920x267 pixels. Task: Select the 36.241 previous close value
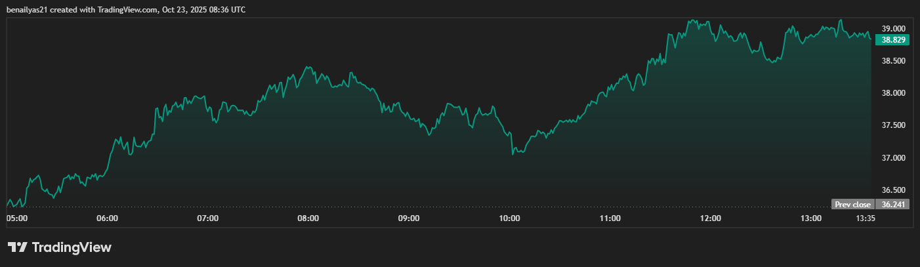click(893, 205)
